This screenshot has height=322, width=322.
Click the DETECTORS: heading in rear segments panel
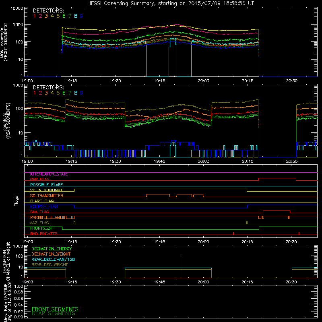[x=49, y=88]
